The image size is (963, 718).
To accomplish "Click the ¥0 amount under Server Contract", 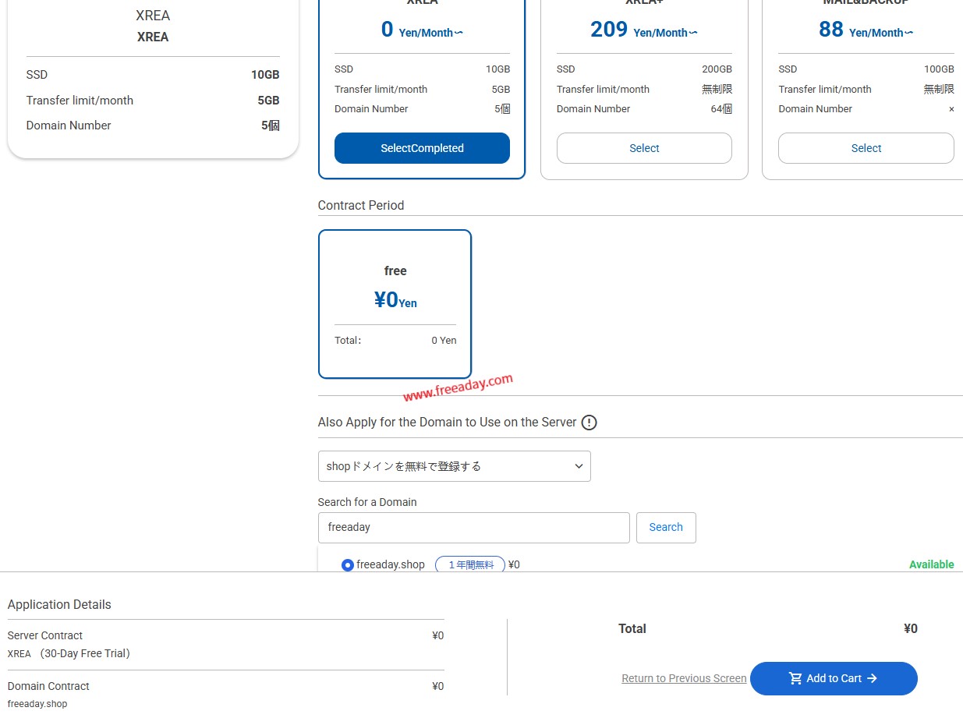I will pyautogui.click(x=437, y=635).
